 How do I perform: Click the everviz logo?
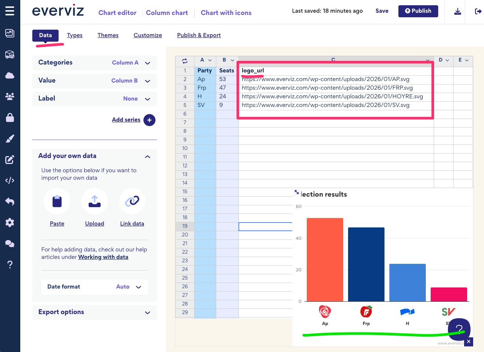[58, 11]
